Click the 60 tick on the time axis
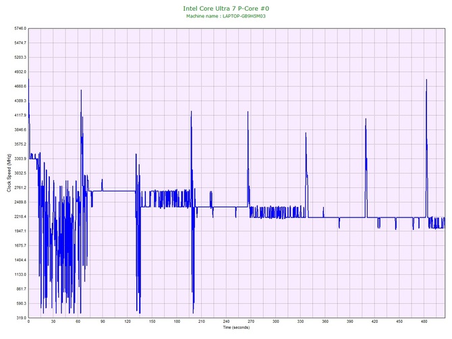Image resolution: width=452 pixels, height=339 pixels. click(x=78, y=321)
